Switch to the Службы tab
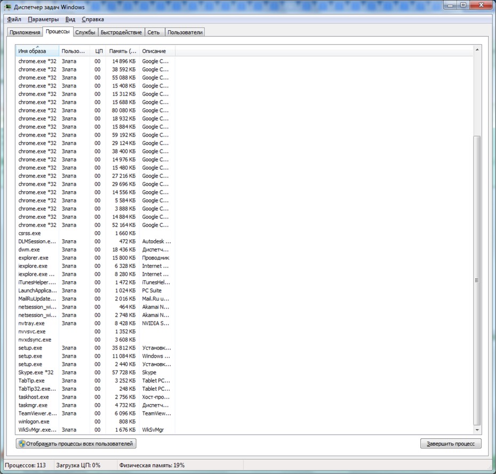 [85, 33]
